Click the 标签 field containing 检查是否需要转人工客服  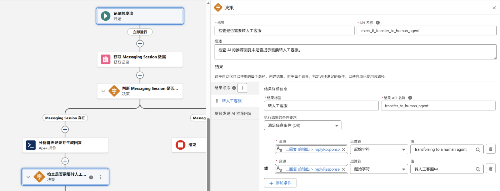click(x=284, y=31)
